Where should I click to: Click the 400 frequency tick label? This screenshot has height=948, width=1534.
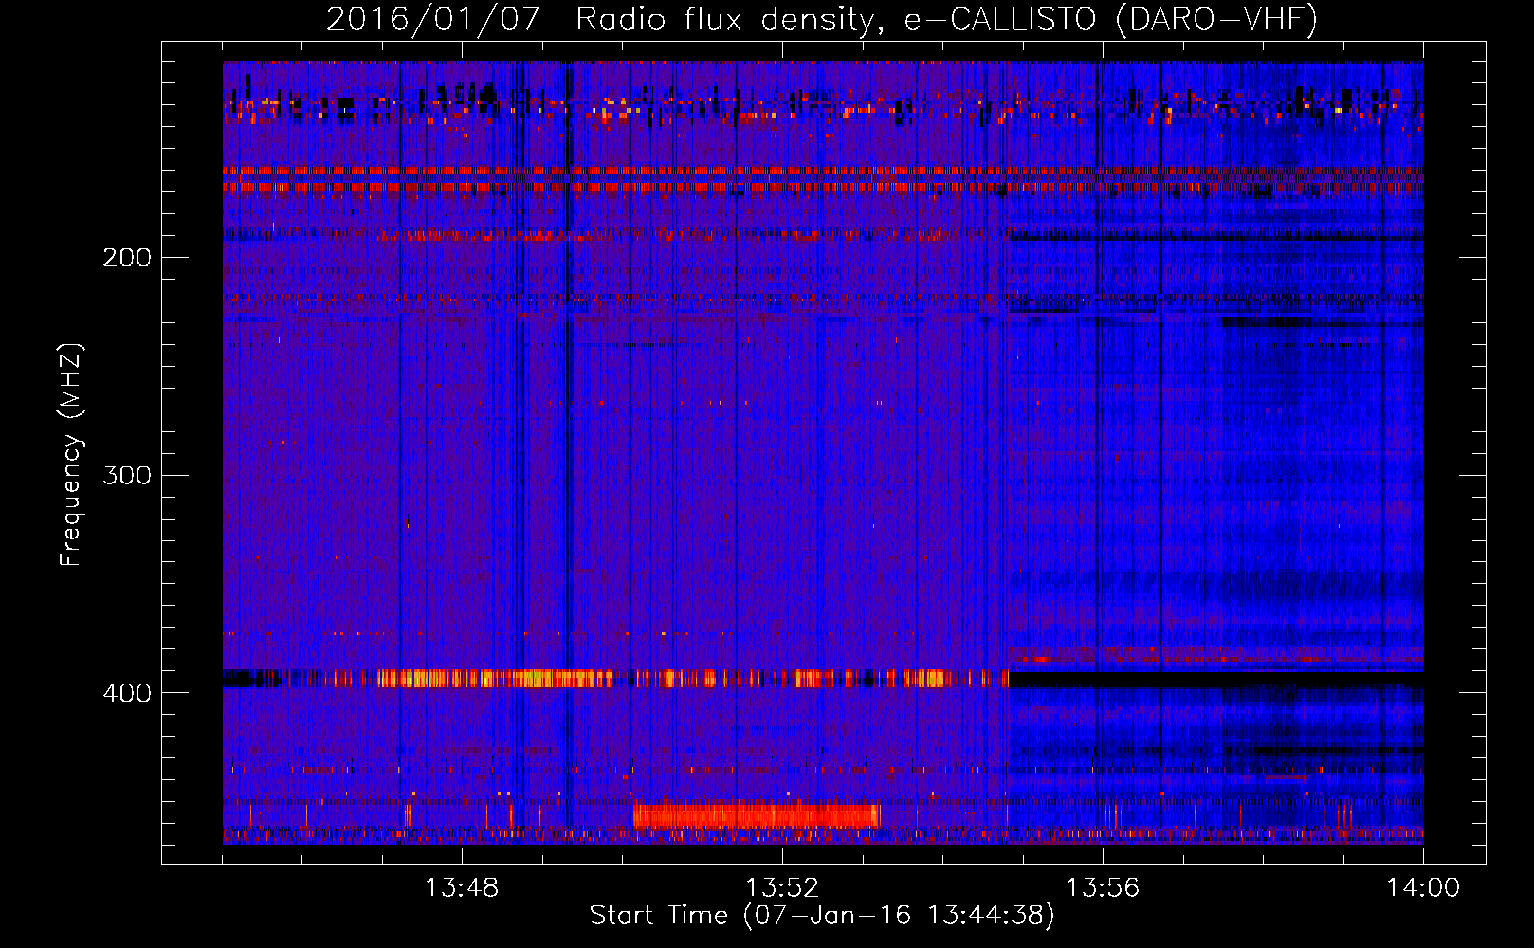[x=127, y=693]
